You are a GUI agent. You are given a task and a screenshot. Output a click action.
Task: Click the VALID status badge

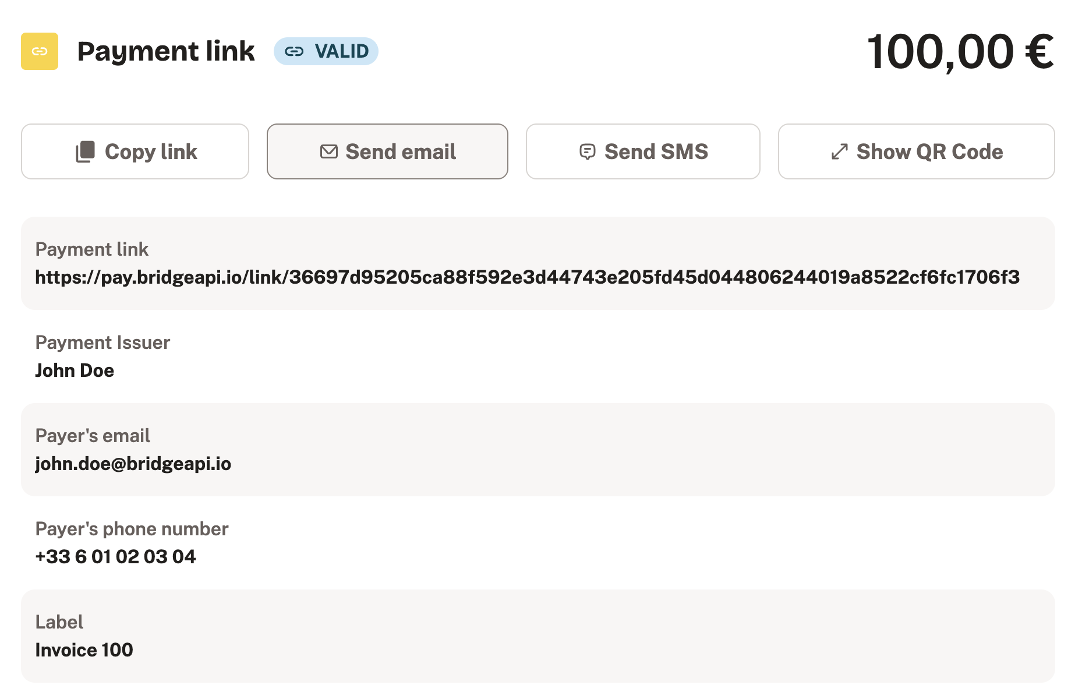pos(326,51)
